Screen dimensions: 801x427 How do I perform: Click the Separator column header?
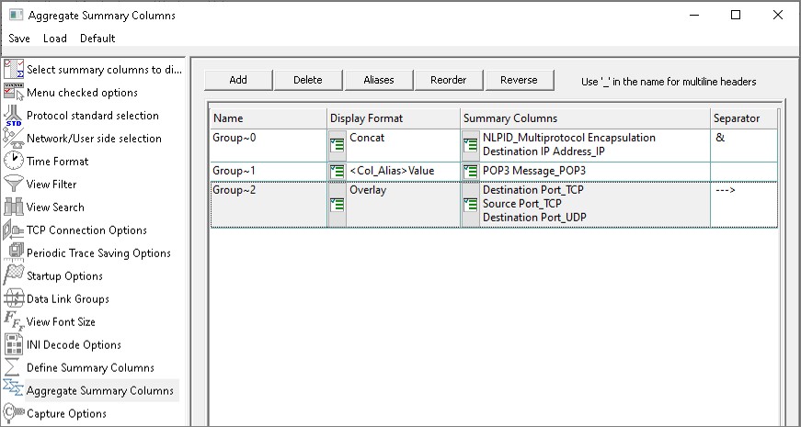click(744, 118)
